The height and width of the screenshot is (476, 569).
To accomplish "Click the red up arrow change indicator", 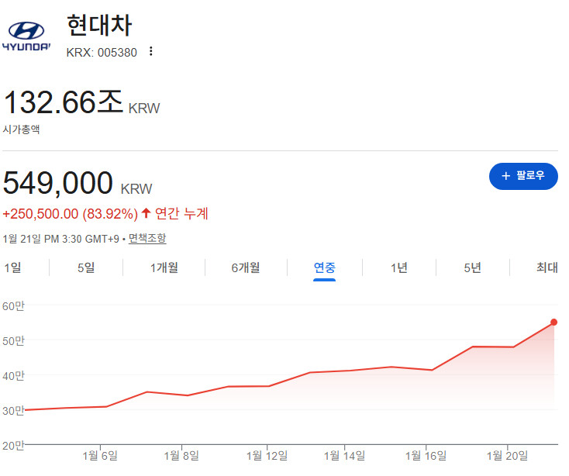I will 146,213.
